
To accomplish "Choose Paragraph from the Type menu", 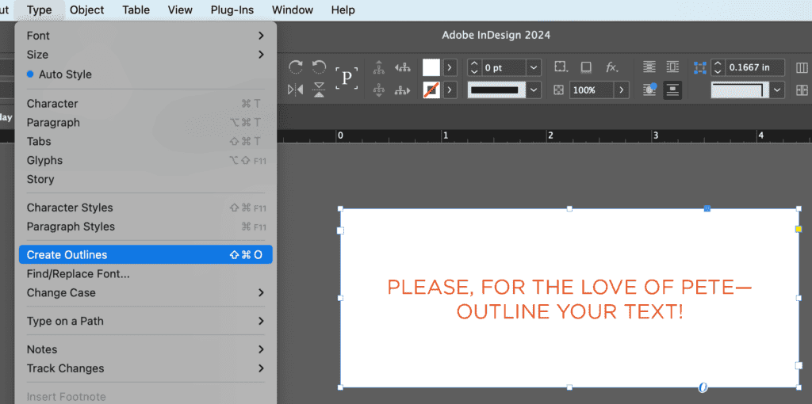I will 146,123.
